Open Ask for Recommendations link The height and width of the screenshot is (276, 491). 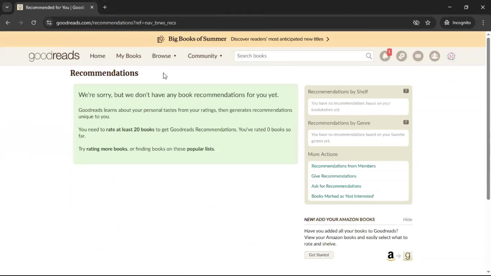pos(336,186)
